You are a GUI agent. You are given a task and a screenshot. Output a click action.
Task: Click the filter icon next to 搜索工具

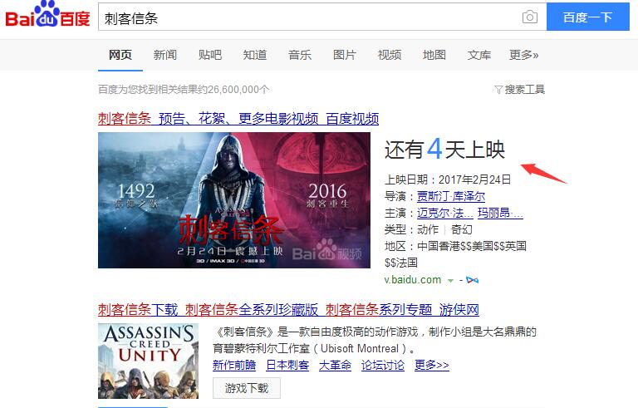tap(498, 89)
